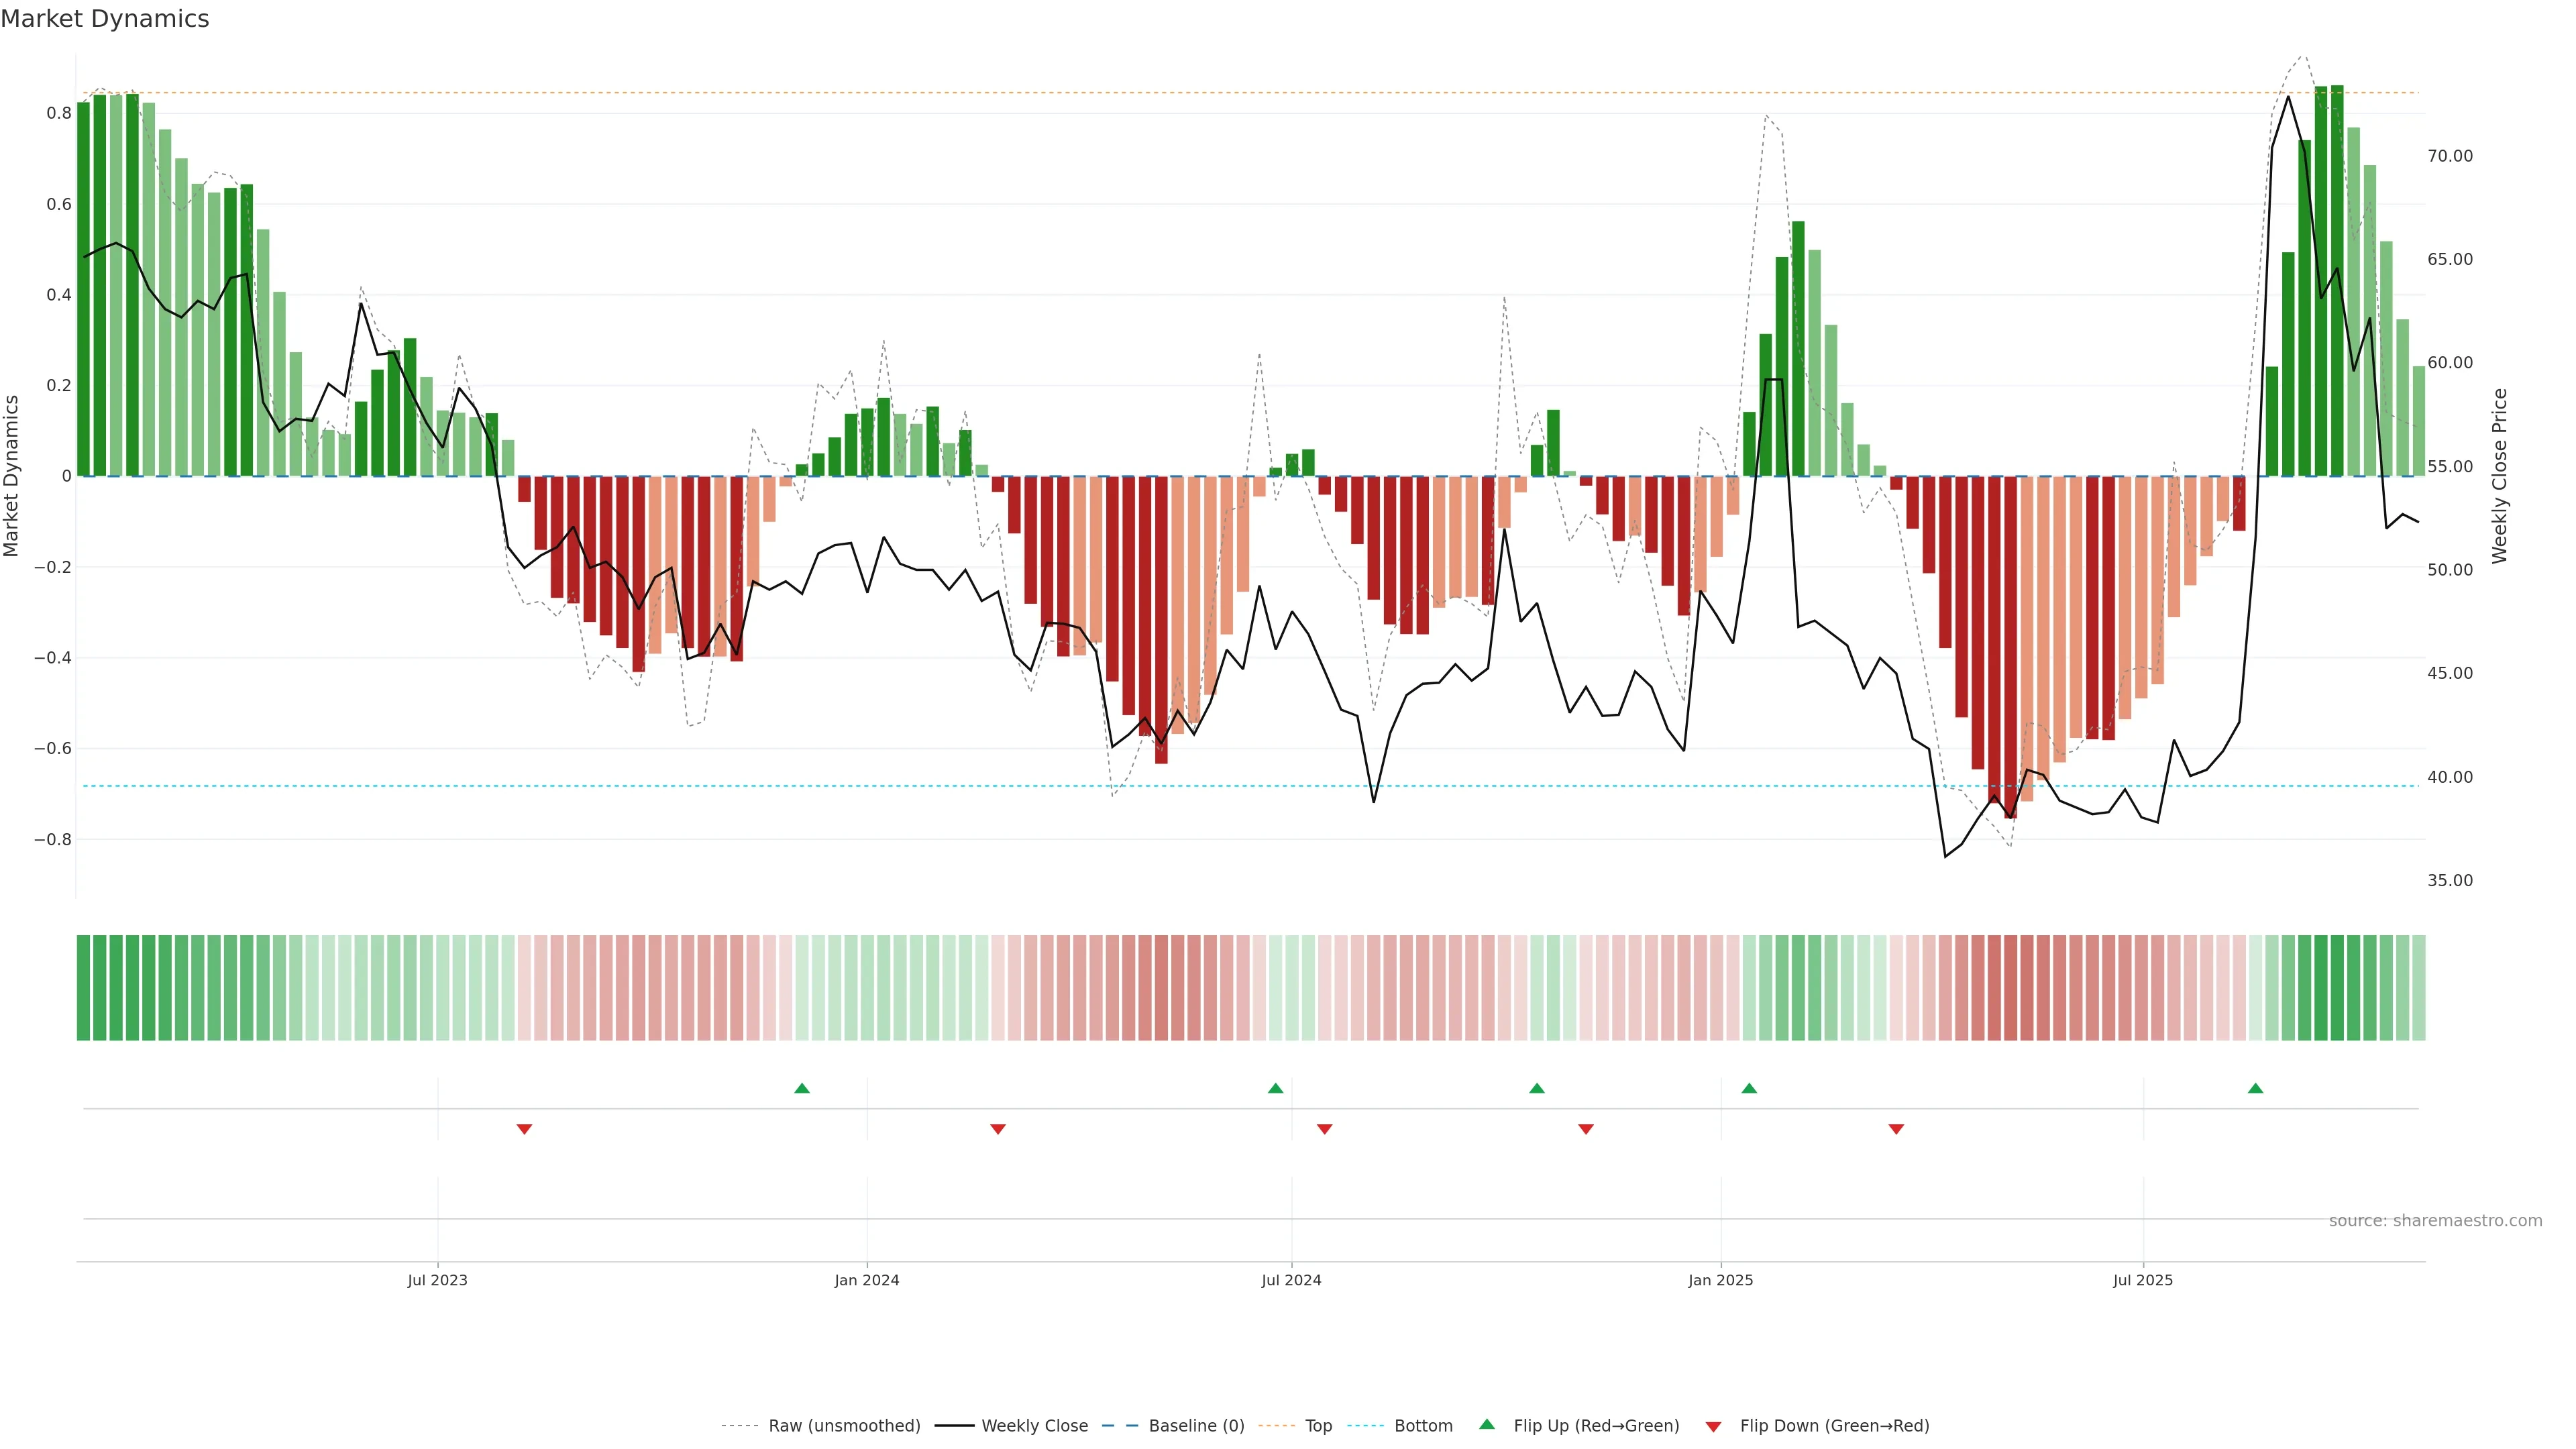Click the Market Dynamics chart title
This screenshot has height=1449, width=2576.
click(x=105, y=19)
